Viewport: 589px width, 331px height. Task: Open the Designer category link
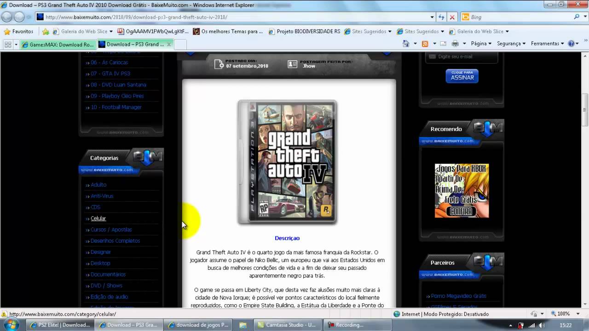click(x=101, y=252)
